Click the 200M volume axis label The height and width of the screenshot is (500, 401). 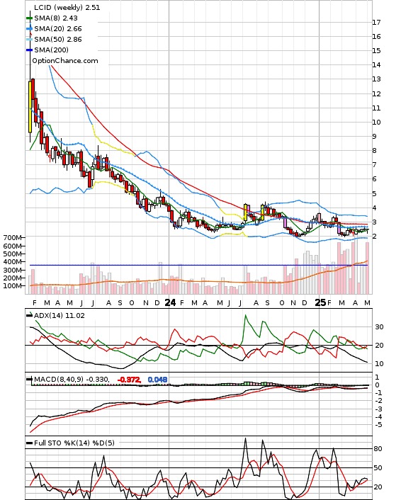point(13,278)
